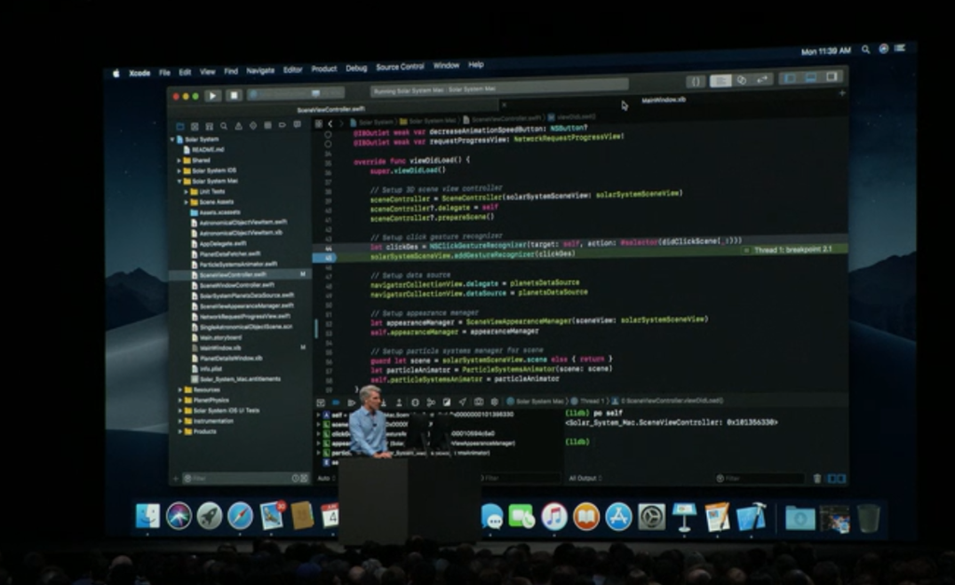Clear the console with trash icon
The height and width of the screenshot is (585, 955).
click(817, 479)
